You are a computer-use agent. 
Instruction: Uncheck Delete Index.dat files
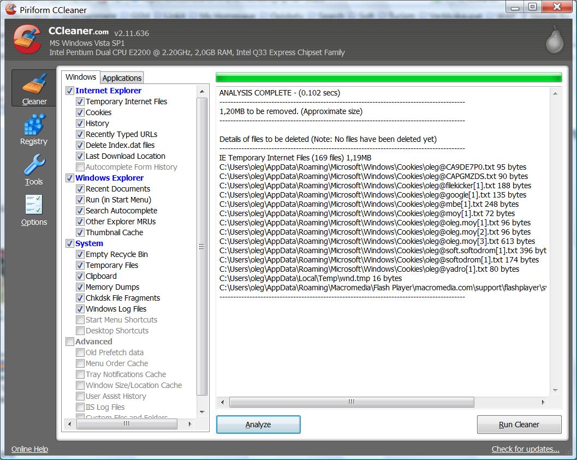pos(80,145)
